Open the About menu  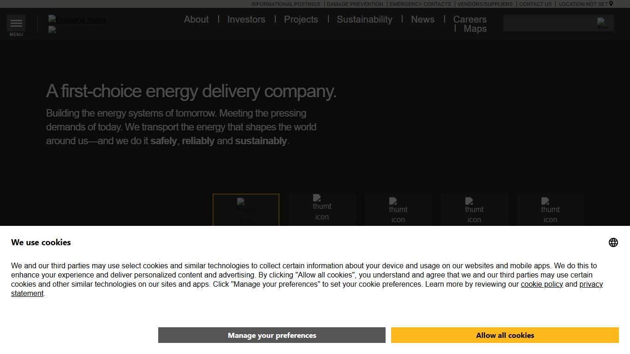pyautogui.click(x=196, y=19)
